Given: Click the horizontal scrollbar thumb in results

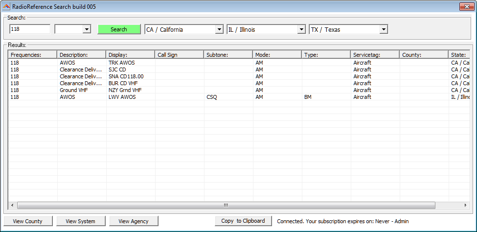Looking at the screenshot, I should click(226, 206).
